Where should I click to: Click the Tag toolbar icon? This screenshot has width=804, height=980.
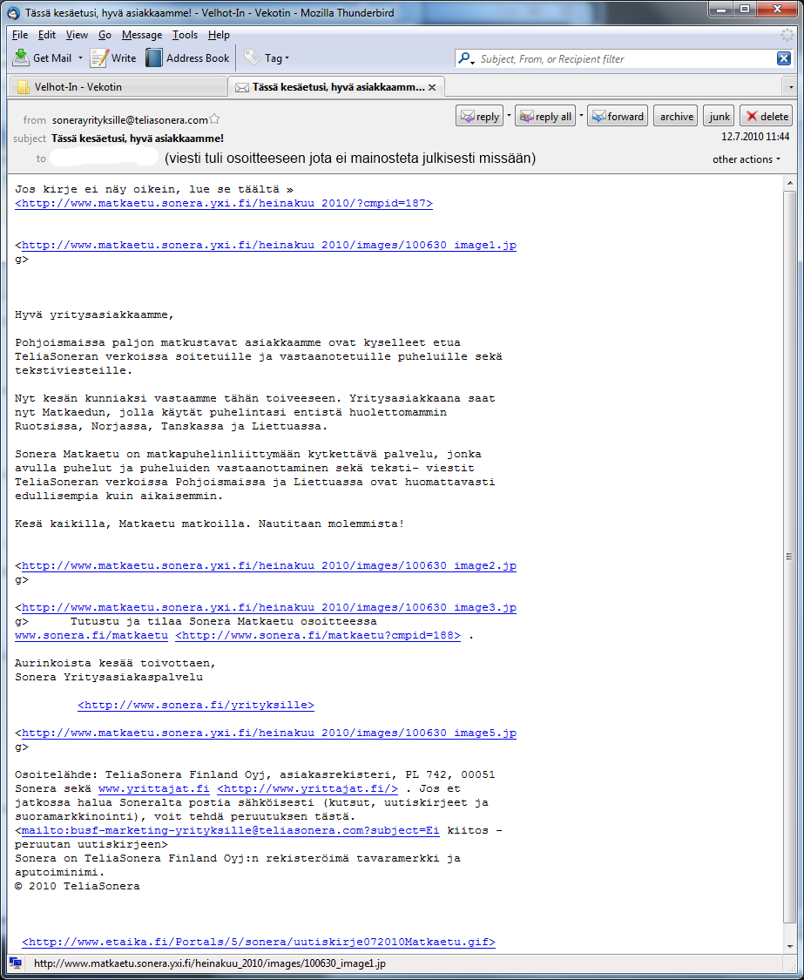pos(253,58)
